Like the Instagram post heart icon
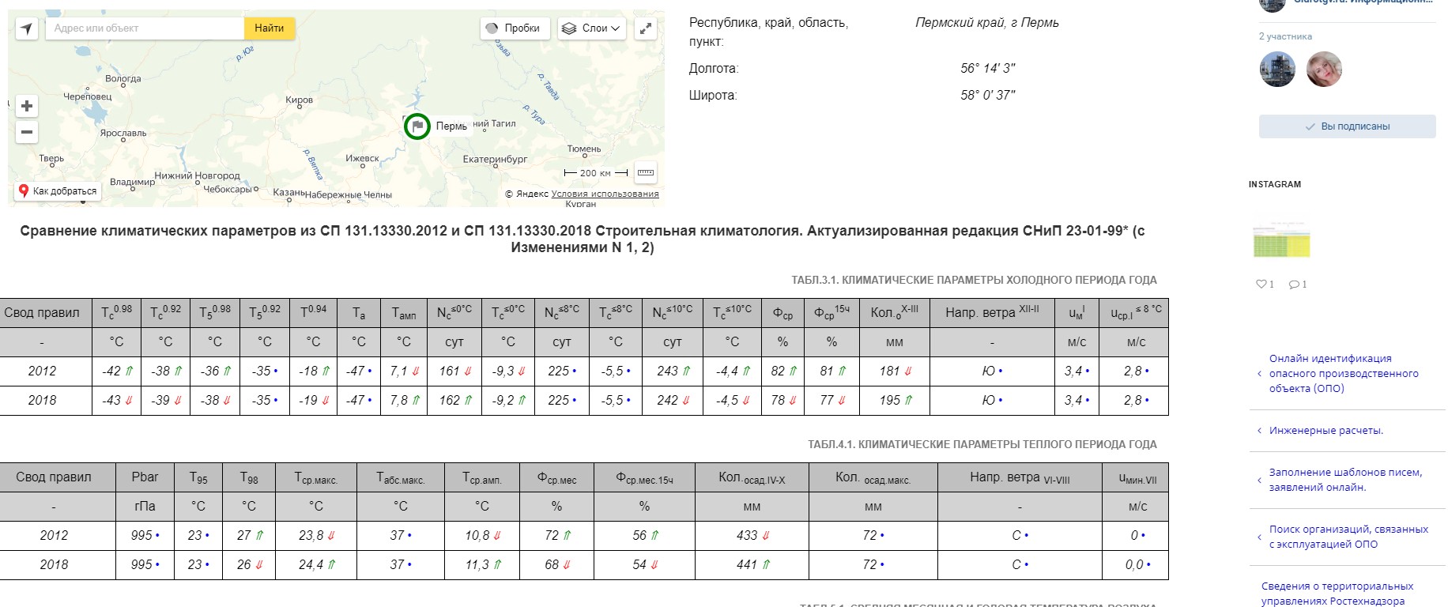The width and height of the screenshot is (1448, 607). click(1261, 285)
